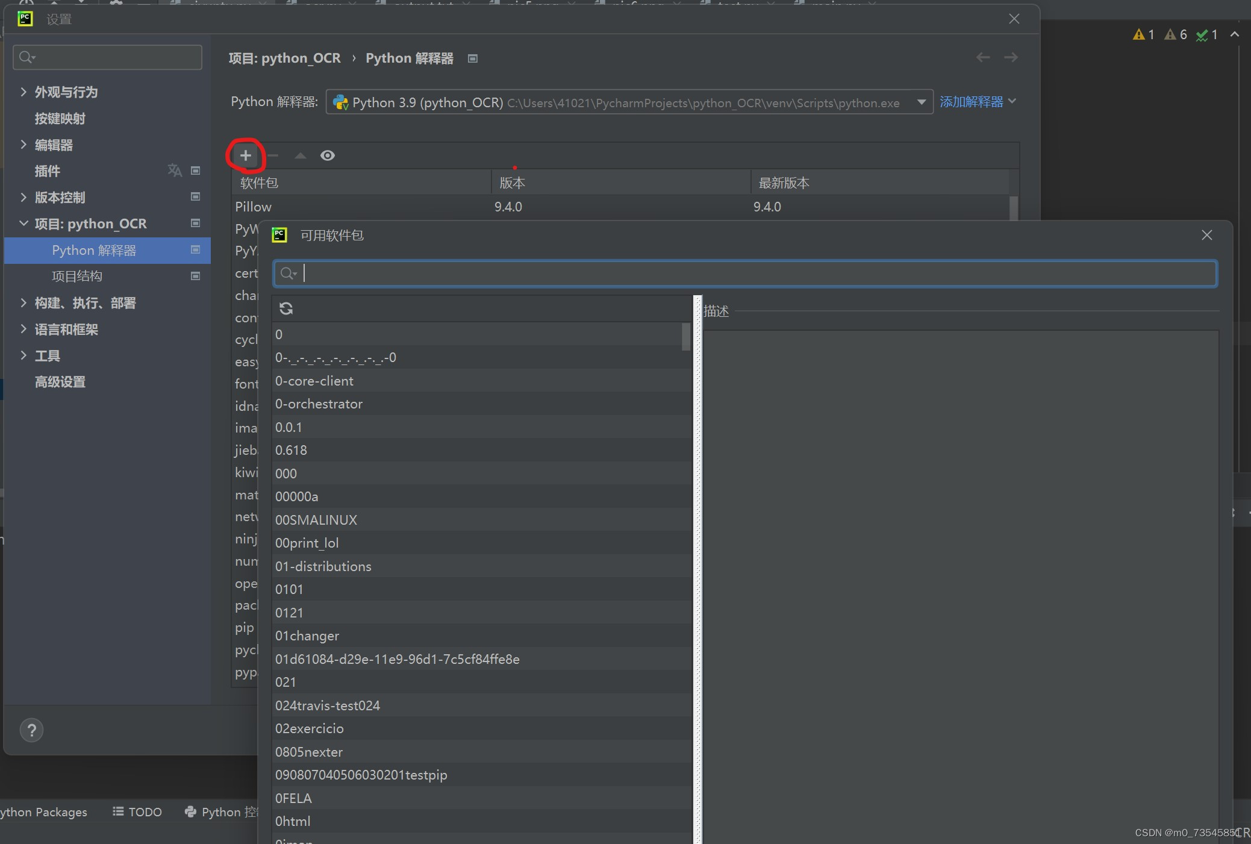Click the forward arrow in settings header

tap(1011, 57)
